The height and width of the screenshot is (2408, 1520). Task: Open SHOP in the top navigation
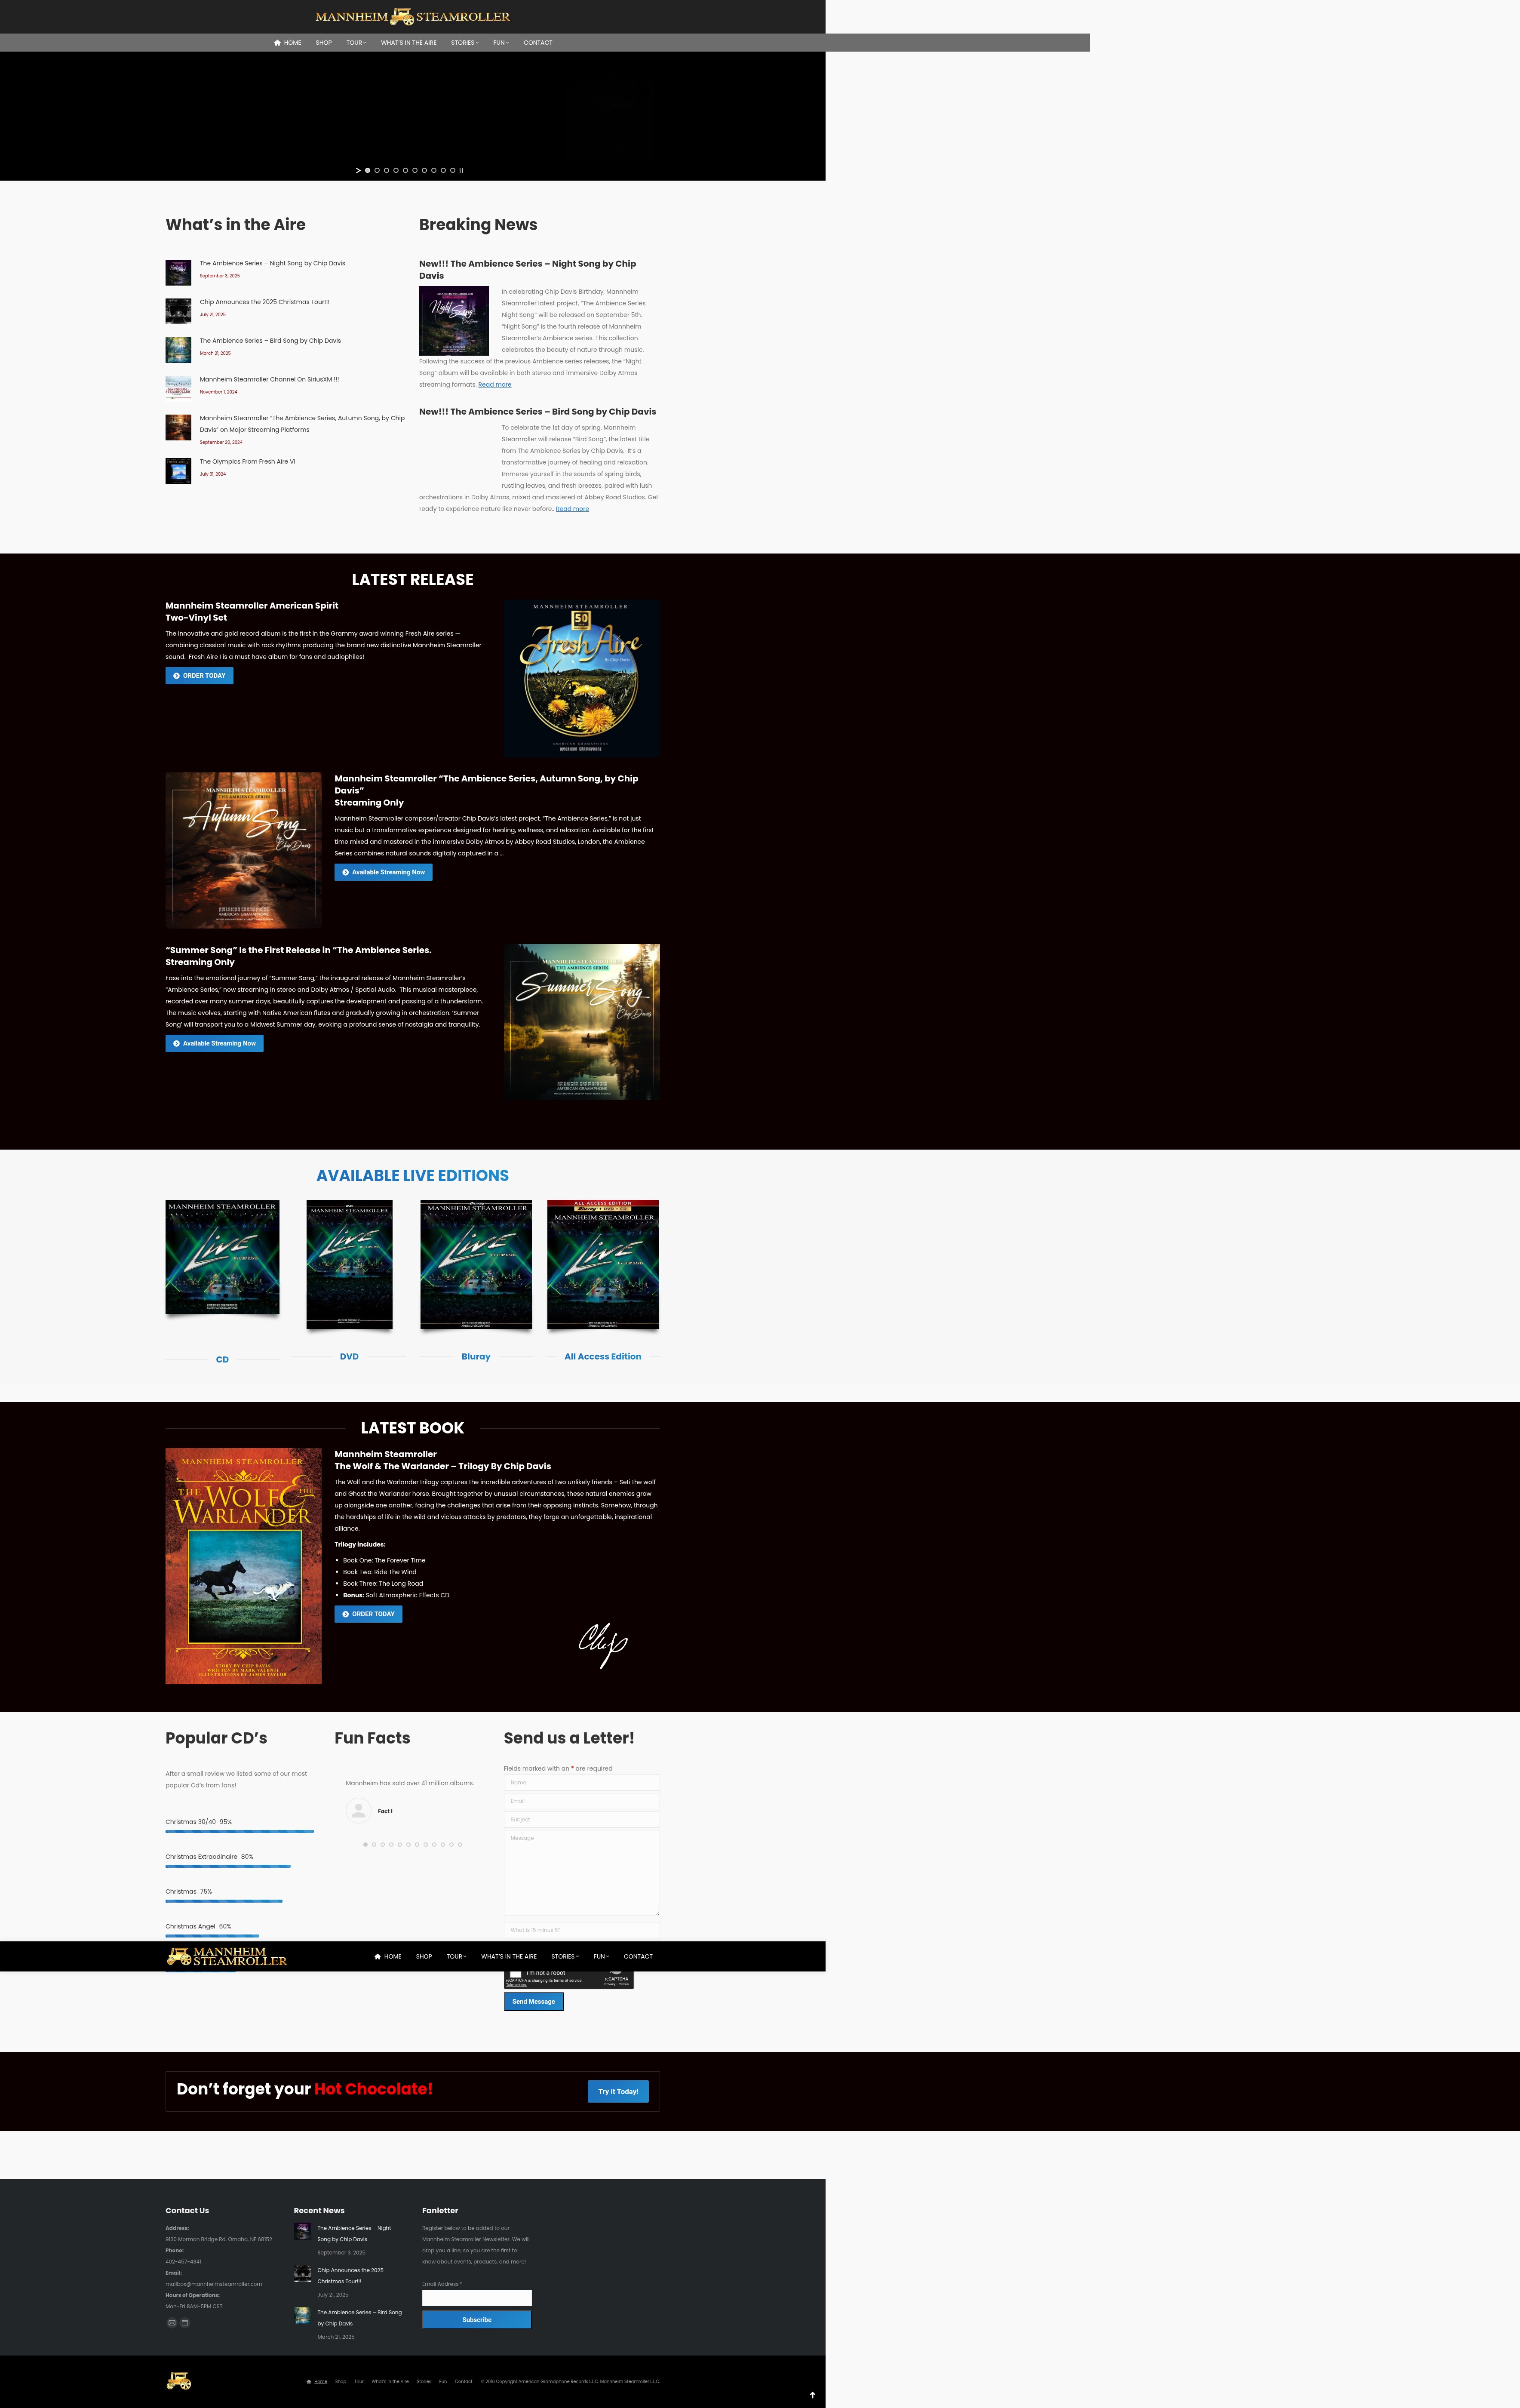tap(324, 43)
